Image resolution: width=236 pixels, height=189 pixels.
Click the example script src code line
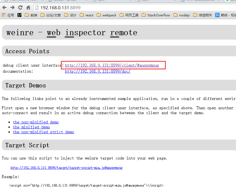[86, 185]
